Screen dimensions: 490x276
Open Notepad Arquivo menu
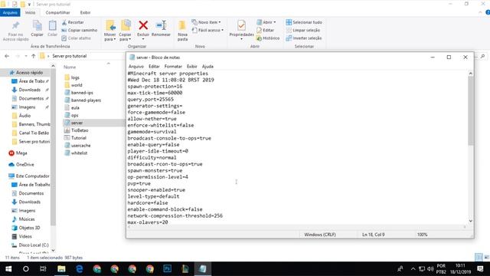click(x=136, y=67)
